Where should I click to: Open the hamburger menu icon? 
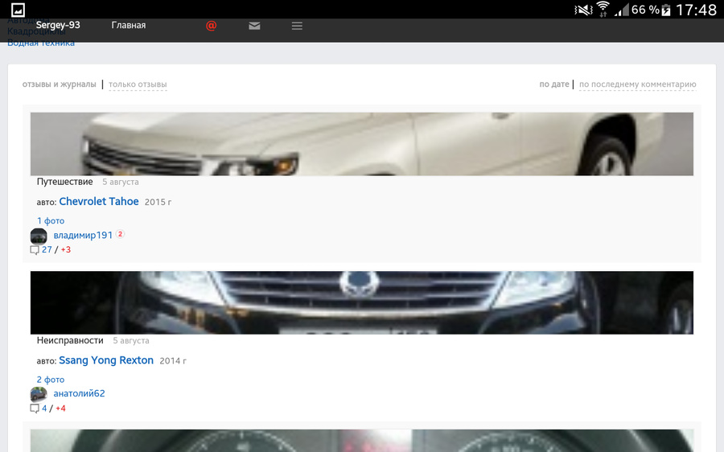coord(297,26)
